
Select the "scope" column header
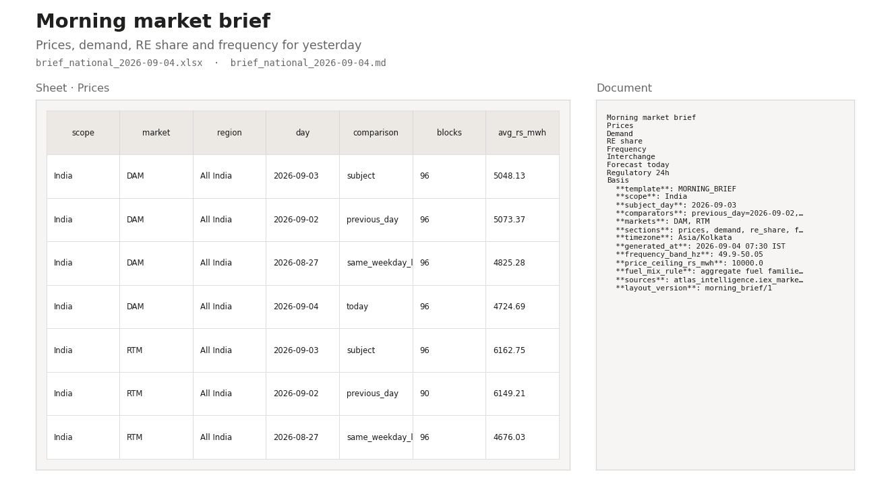coord(83,133)
